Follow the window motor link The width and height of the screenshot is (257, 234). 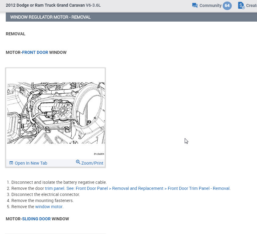point(49,207)
